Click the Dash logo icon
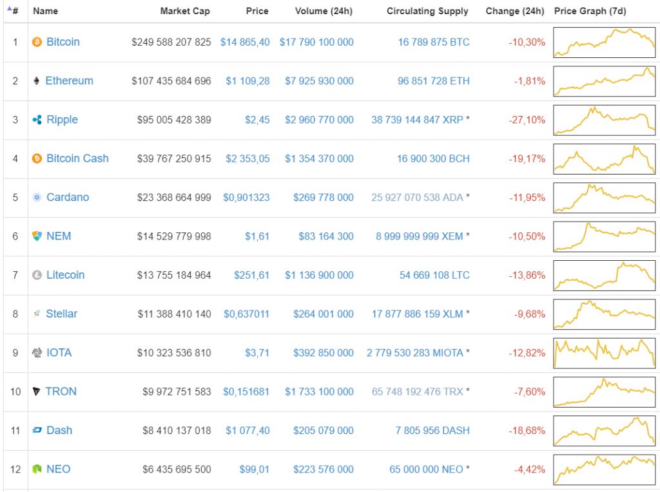 (x=37, y=430)
